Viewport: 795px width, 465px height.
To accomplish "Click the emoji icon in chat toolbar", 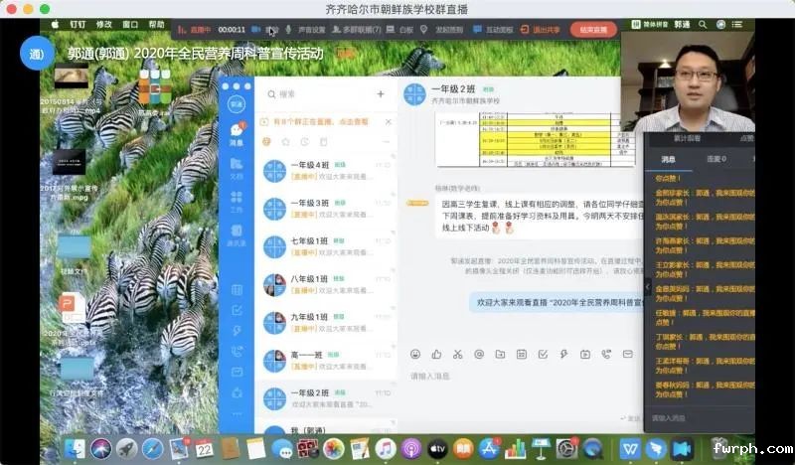I will (x=415, y=354).
